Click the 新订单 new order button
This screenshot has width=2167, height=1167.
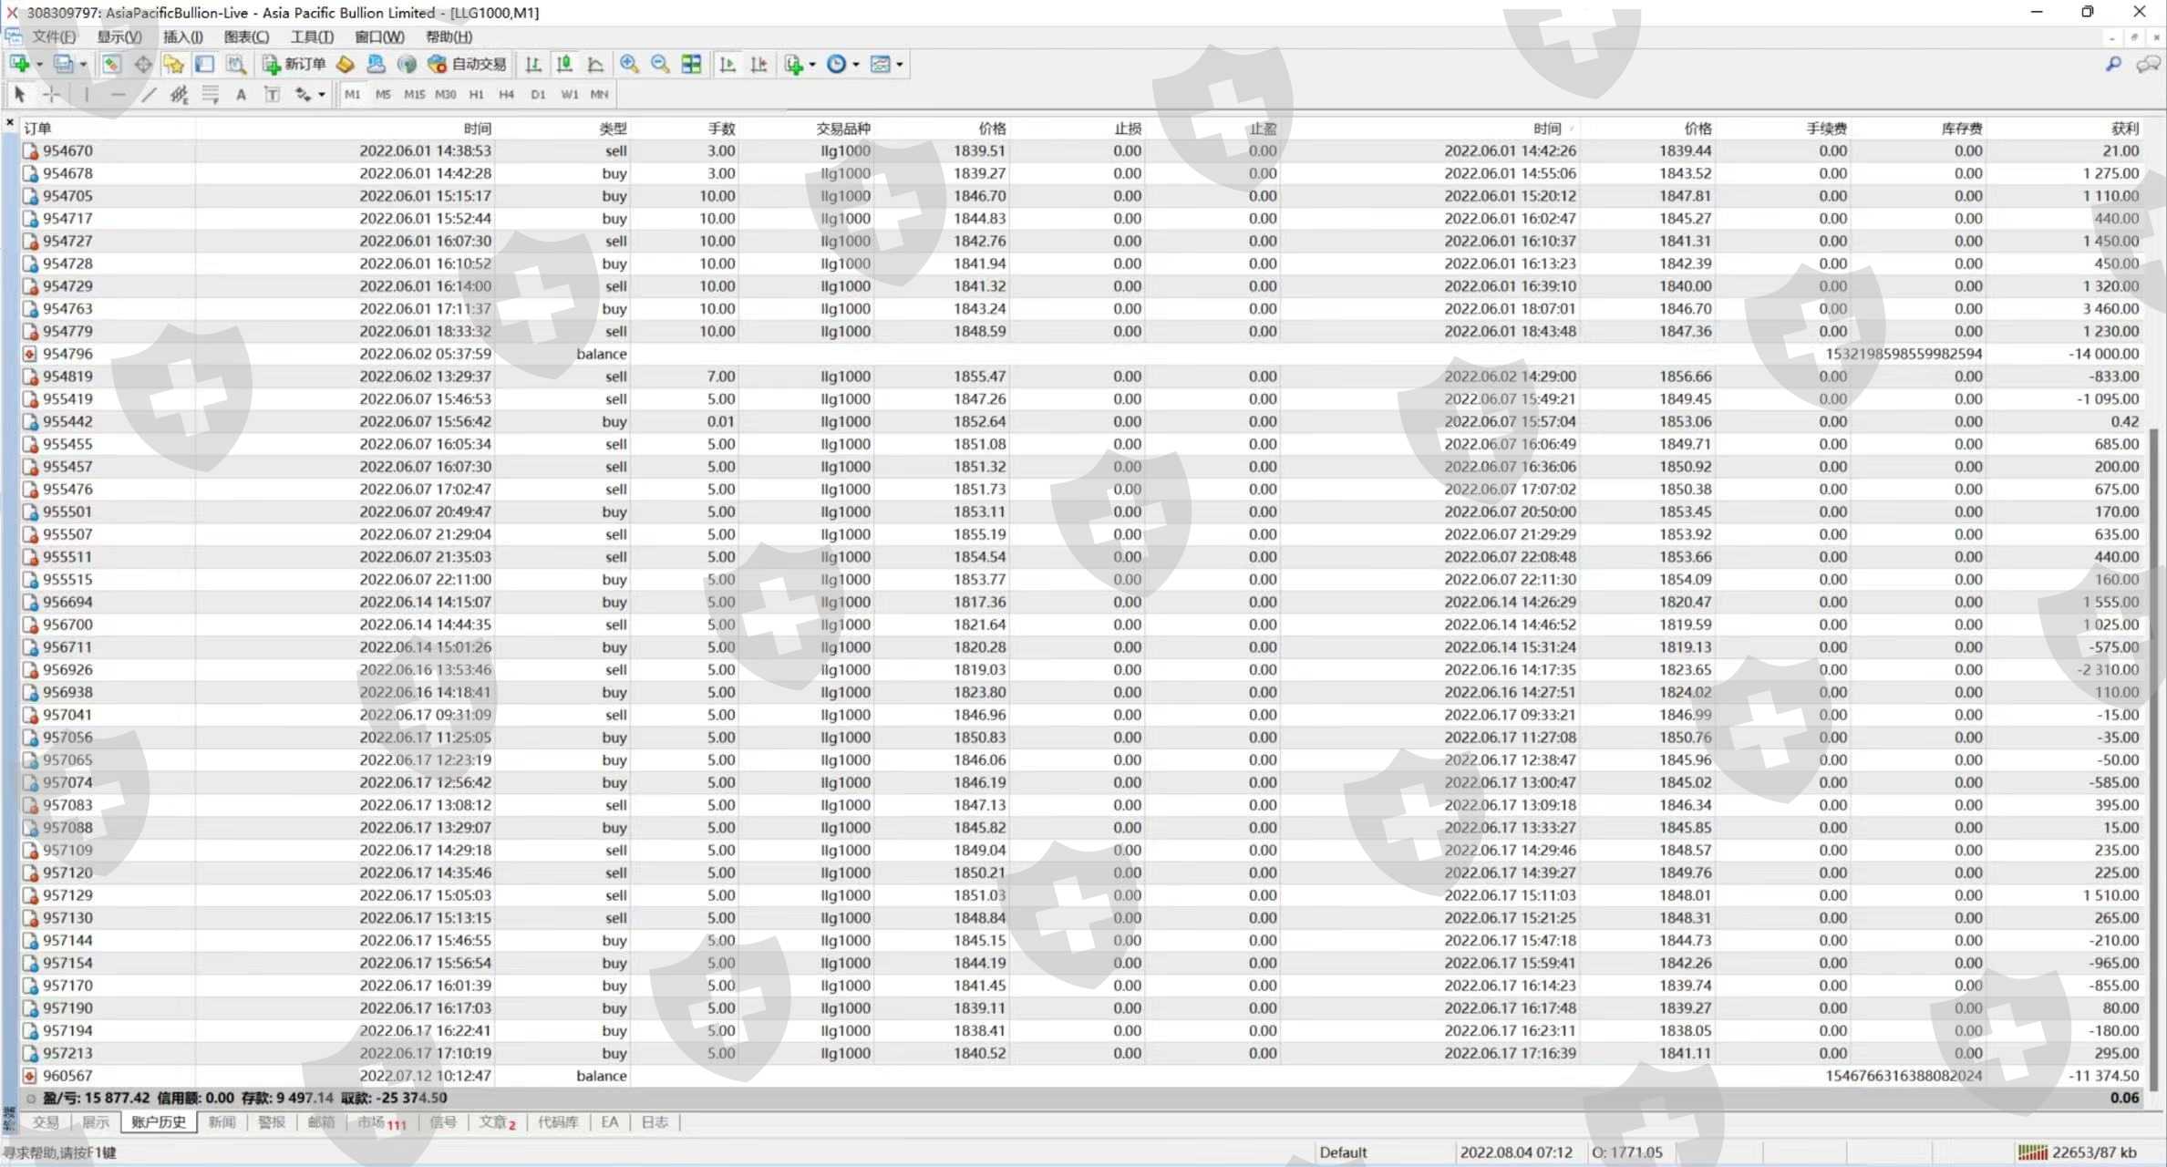pos(294,64)
